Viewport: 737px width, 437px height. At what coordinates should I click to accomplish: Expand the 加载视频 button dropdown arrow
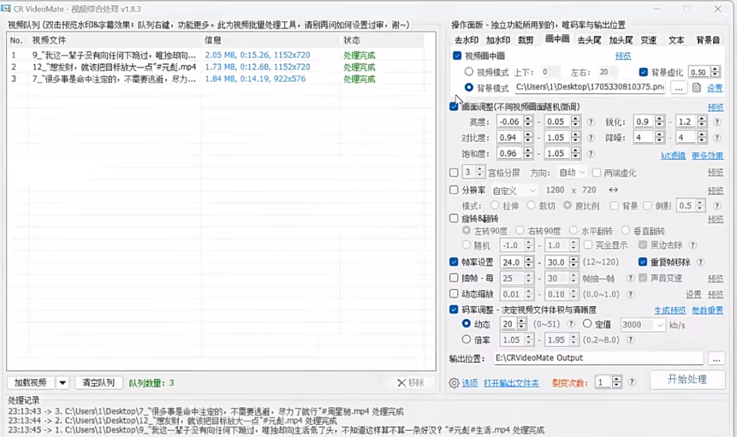[63, 382]
